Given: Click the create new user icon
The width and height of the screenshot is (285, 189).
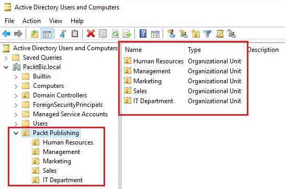Looking at the screenshot, I should (171, 34).
